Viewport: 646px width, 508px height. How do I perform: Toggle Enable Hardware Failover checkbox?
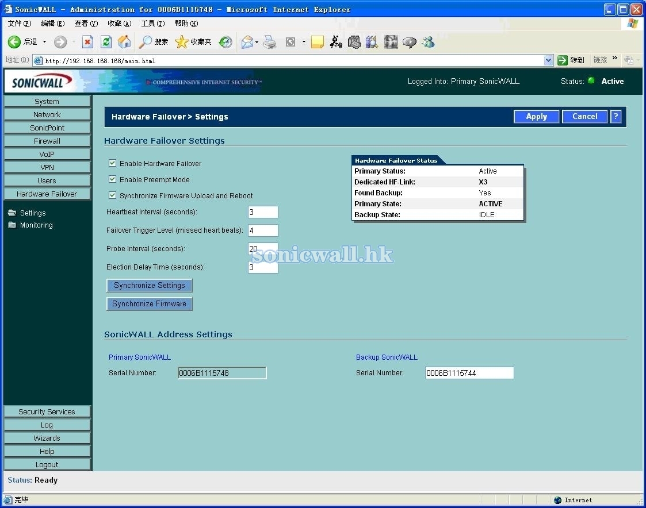tap(112, 163)
